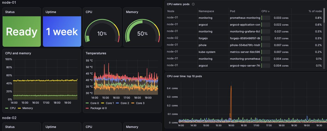Screen dimensions: 327x131
Task: Click the 50% Memory gauge
Action: pos(142,31)
